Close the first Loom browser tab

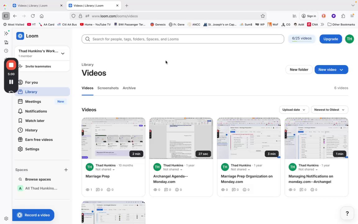tap(61, 6)
